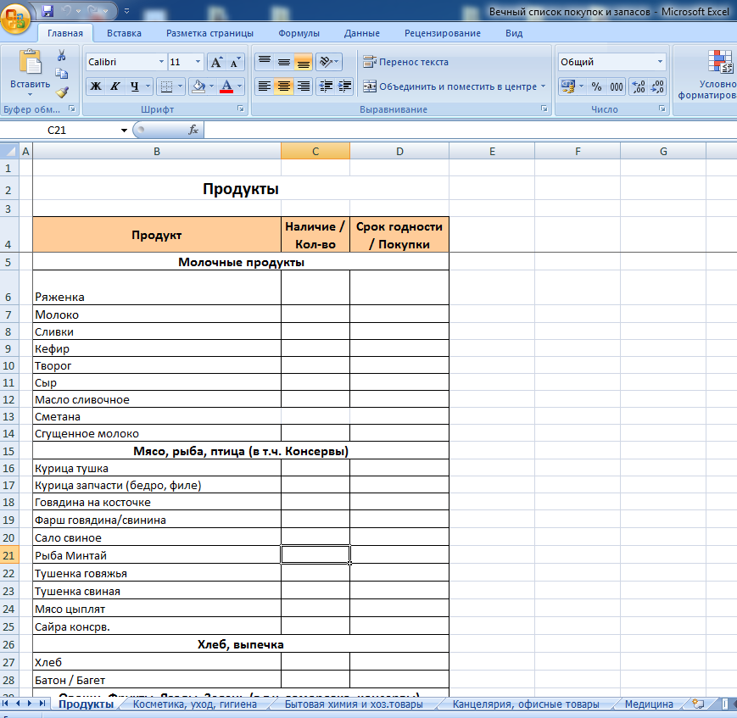Image resolution: width=737 pixels, height=718 pixels.
Task: Click the fx insert function icon
Action: 193,130
